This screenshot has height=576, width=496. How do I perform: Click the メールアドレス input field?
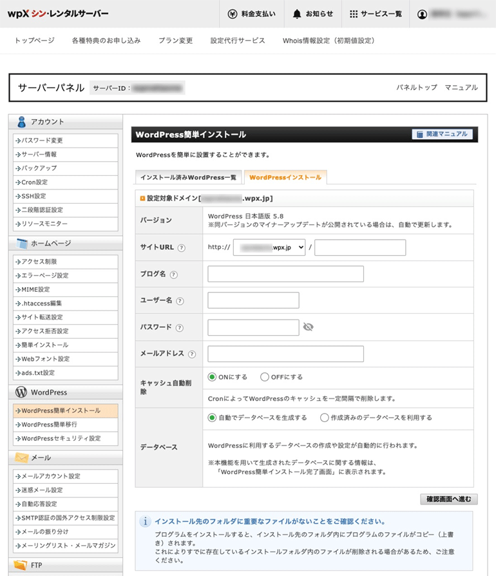[x=285, y=353]
